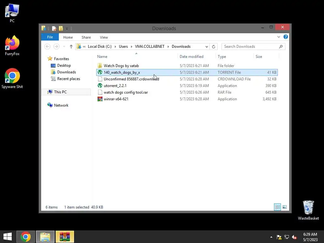
Task: Click Downloads in the address path
Action: 181,47
